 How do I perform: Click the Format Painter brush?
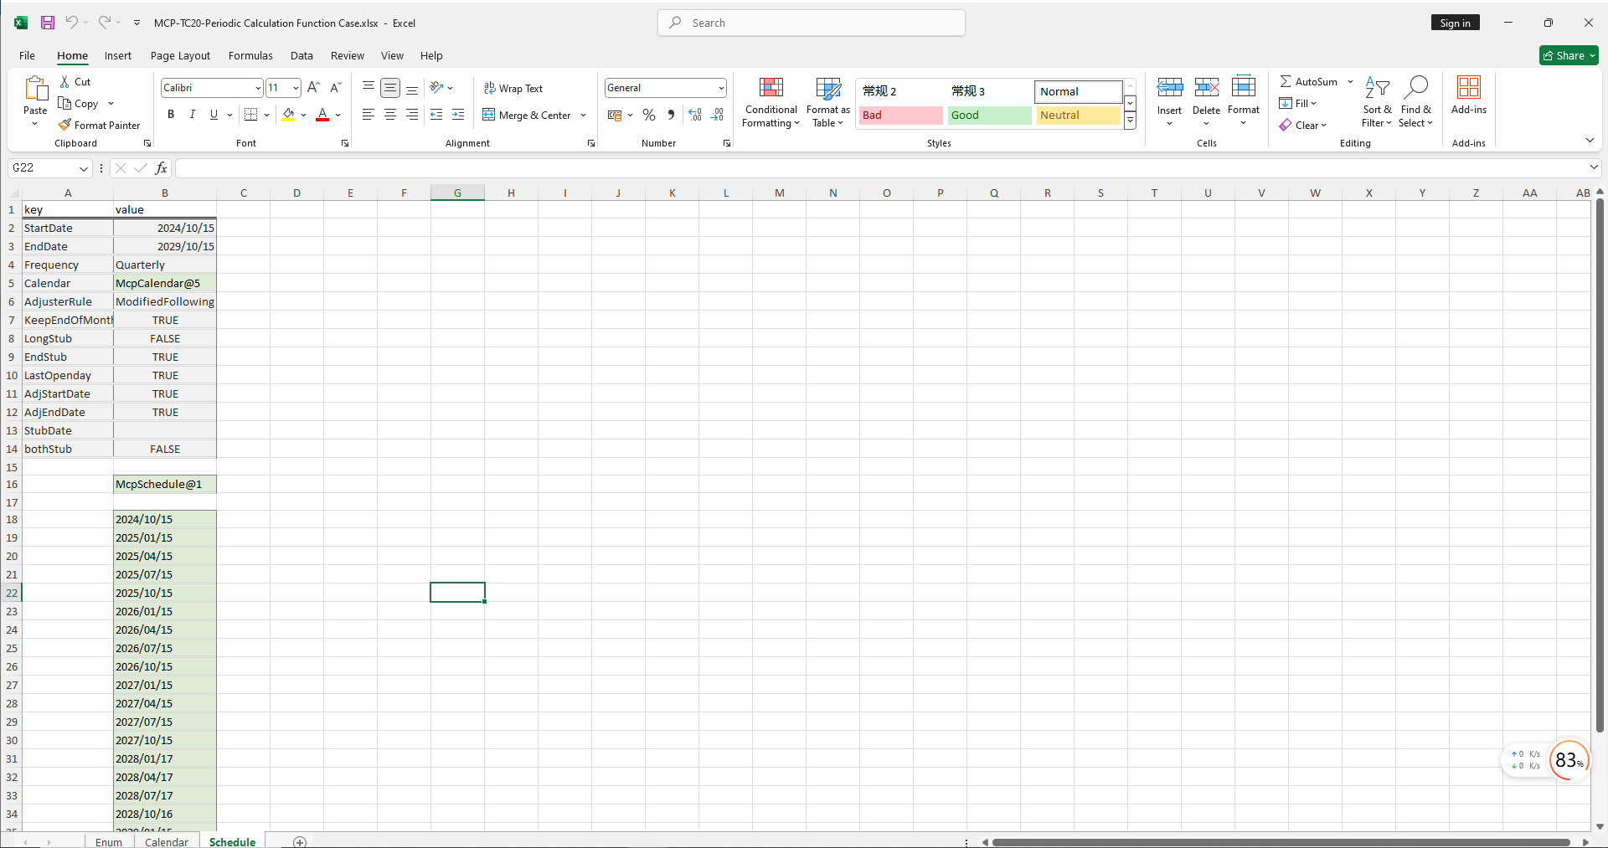64,125
